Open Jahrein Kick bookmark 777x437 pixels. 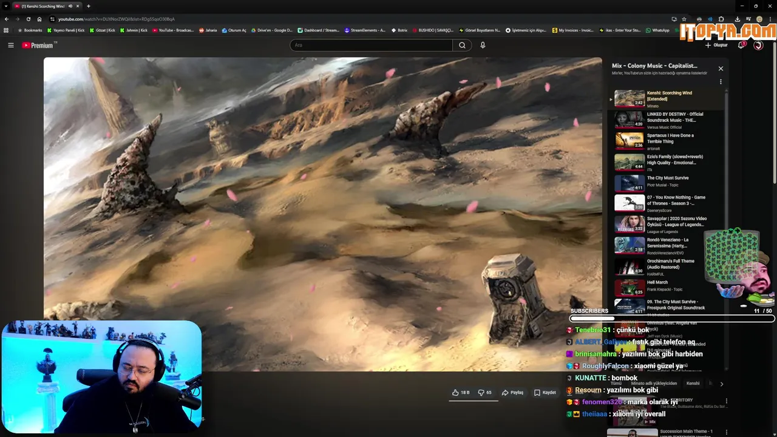coord(134,30)
